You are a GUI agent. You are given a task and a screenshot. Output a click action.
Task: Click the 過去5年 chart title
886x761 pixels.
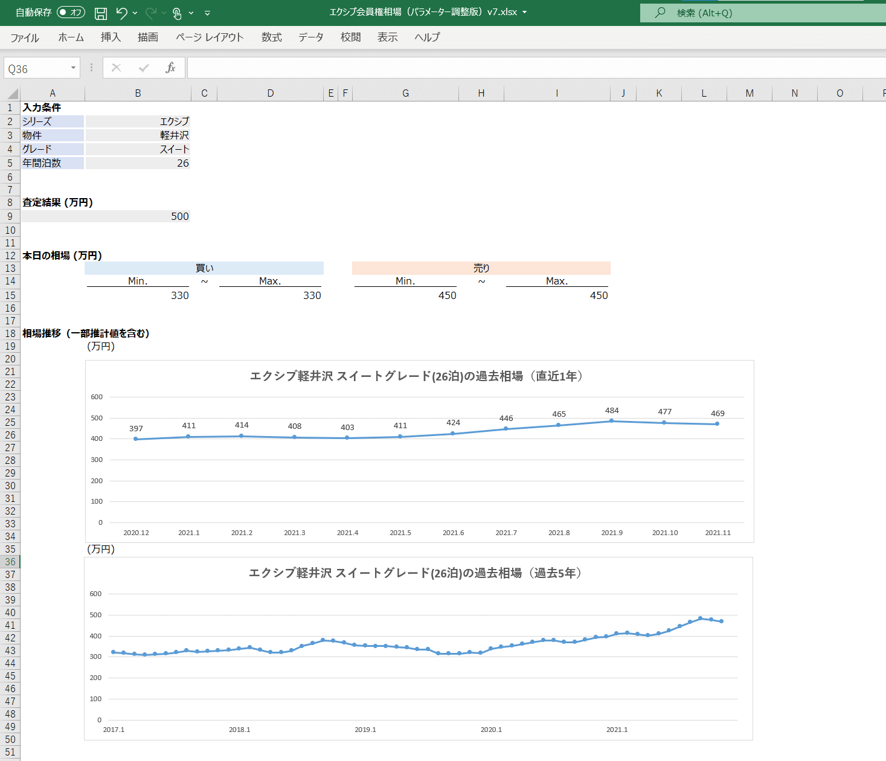click(416, 573)
